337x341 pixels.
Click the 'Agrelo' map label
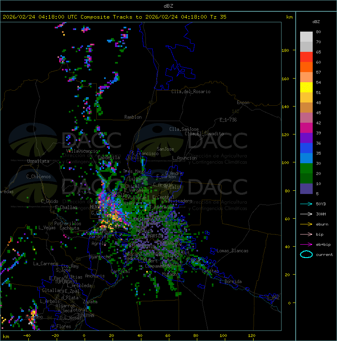tap(99, 243)
